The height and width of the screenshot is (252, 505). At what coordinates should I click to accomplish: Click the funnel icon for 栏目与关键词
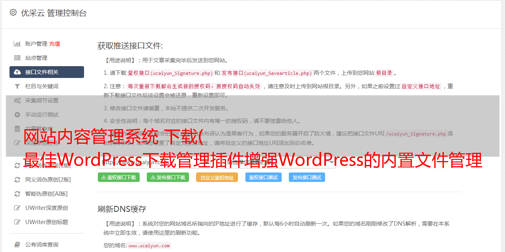17,86
